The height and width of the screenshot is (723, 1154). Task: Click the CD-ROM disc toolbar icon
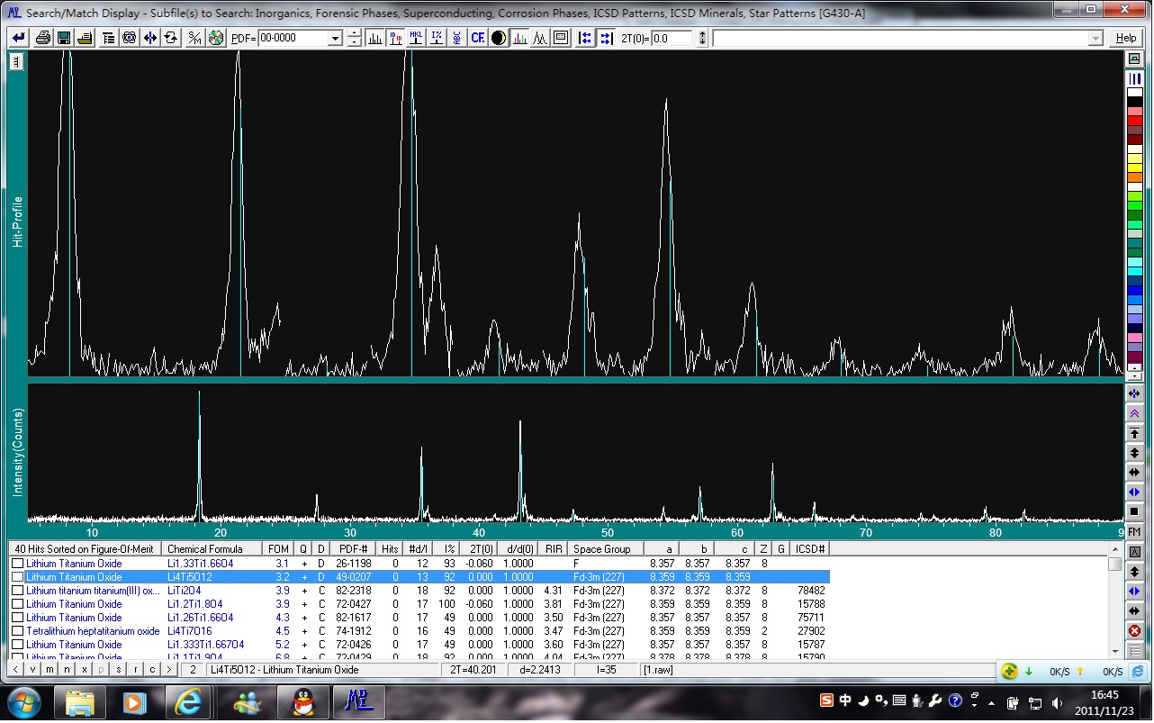pos(215,38)
